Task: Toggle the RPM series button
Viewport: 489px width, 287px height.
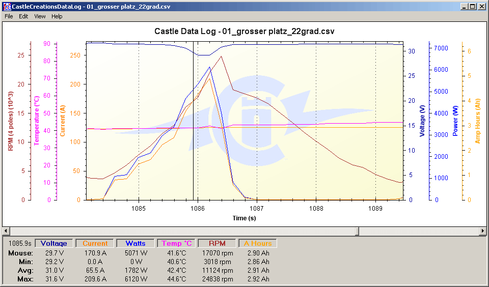Action: pos(217,243)
